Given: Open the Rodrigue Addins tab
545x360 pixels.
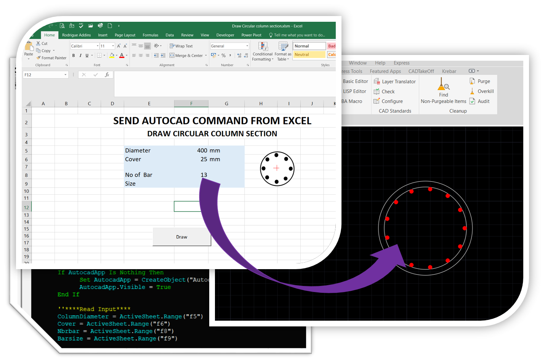Looking at the screenshot, I should 77,35.
